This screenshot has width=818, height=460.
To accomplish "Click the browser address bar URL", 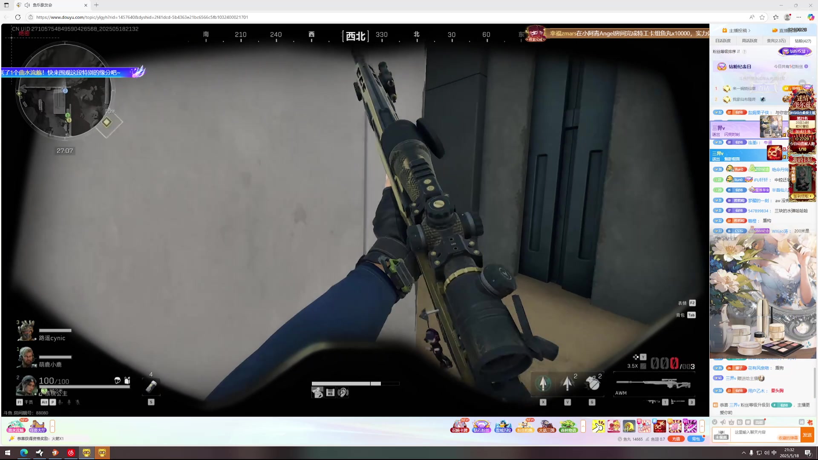I will click(142, 17).
